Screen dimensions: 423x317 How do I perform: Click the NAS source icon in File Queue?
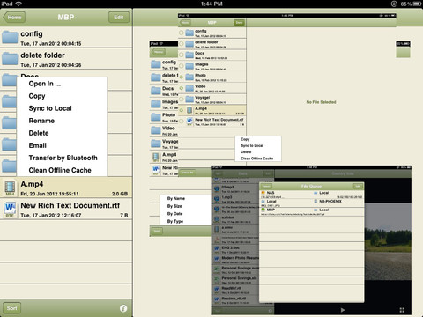pyautogui.click(x=263, y=193)
